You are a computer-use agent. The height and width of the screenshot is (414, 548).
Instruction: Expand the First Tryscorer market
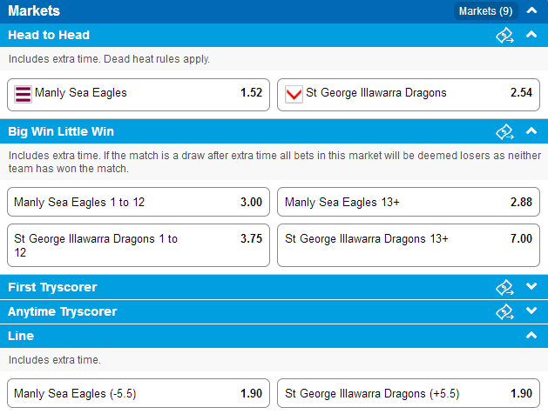point(531,286)
